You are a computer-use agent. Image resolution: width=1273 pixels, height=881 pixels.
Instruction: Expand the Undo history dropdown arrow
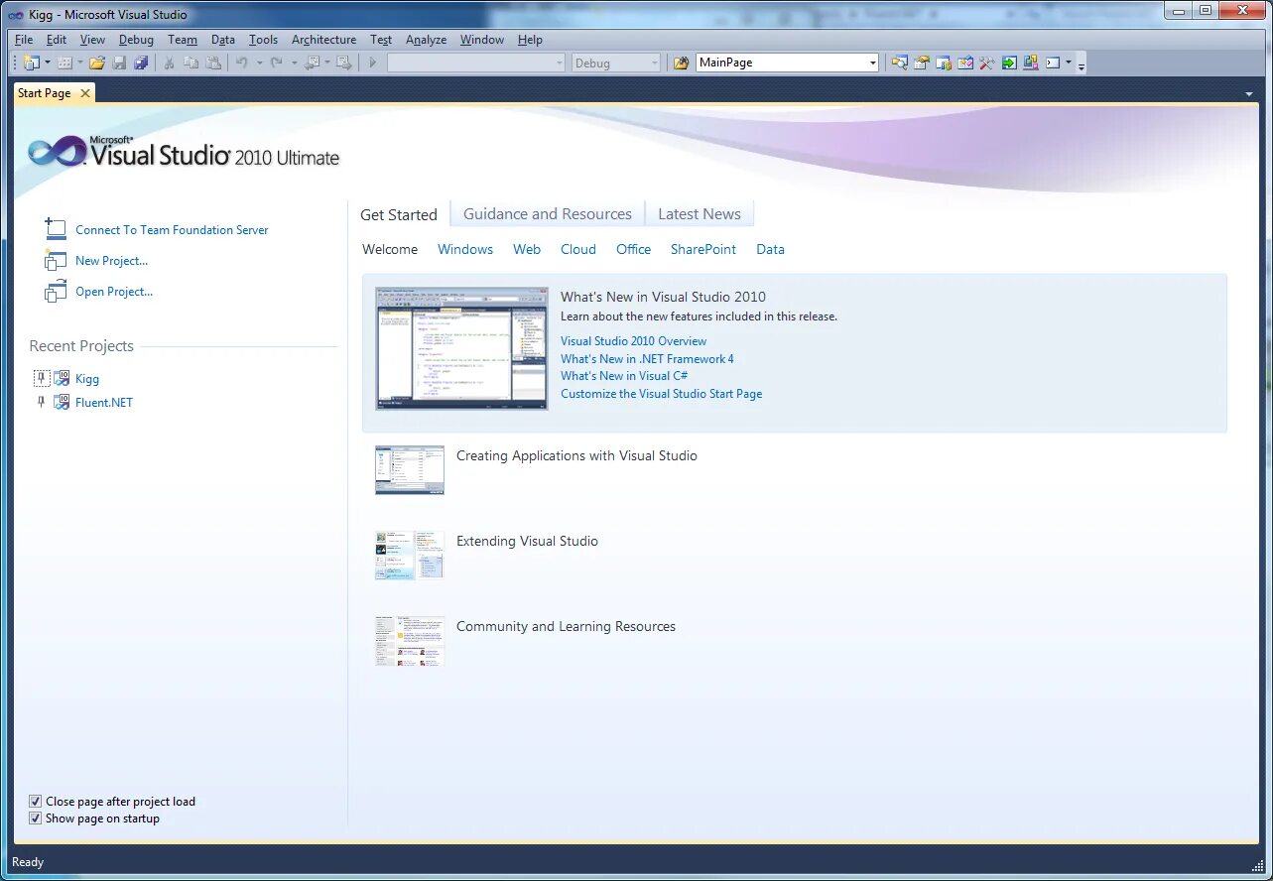click(259, 63)
